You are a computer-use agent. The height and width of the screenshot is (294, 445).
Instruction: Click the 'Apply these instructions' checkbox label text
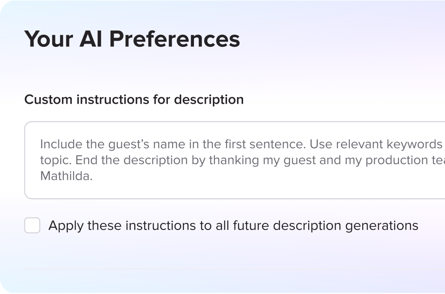coord(233,226)
